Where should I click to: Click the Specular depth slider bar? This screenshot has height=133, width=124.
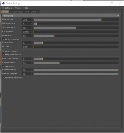[x=76, y=28]
